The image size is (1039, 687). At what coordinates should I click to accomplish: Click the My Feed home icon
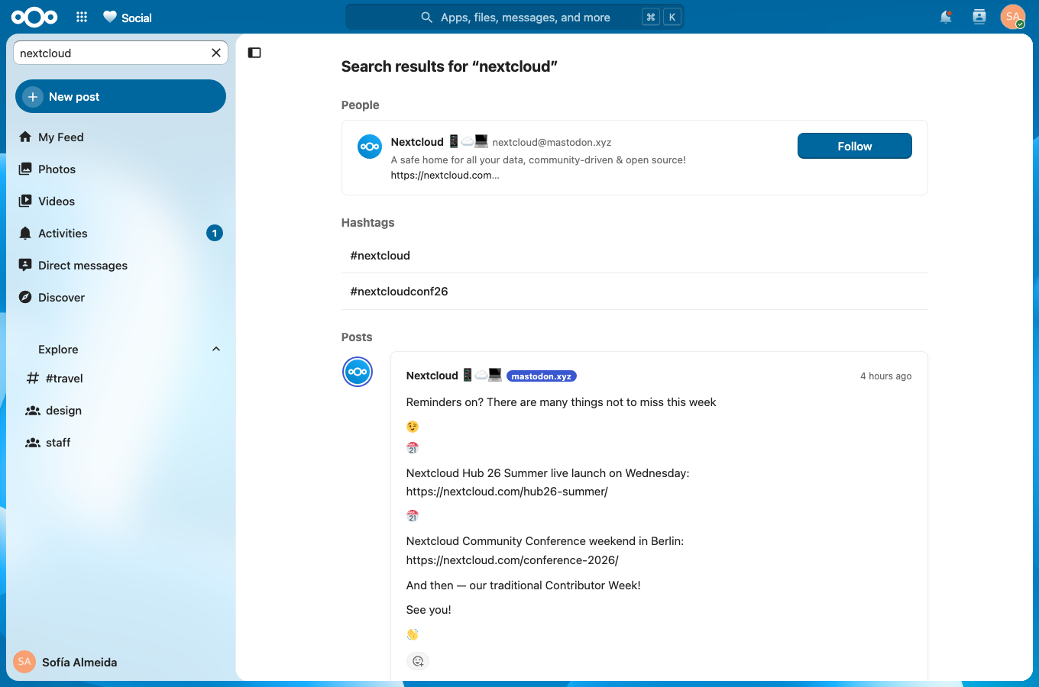click(x=25, y=137)
